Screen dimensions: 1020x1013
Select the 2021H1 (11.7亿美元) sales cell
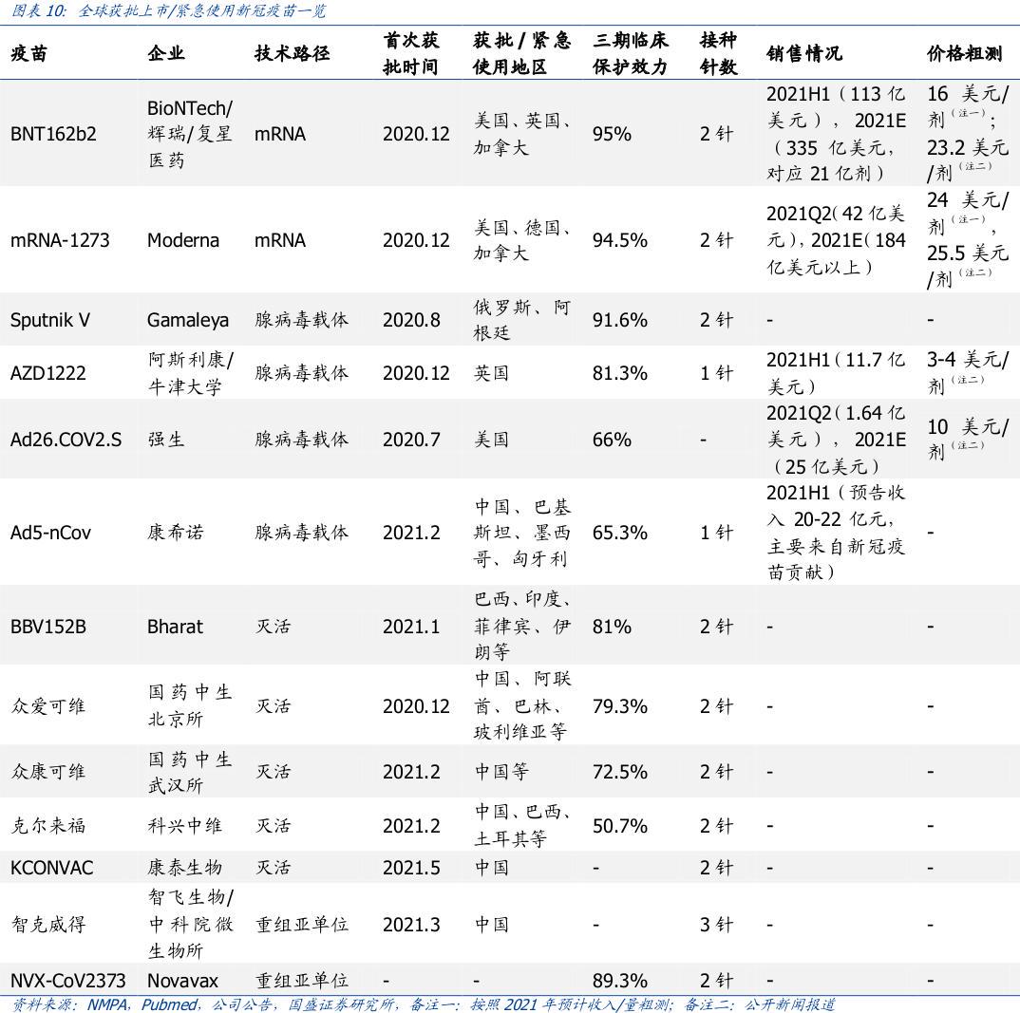(x=835, y=373)
